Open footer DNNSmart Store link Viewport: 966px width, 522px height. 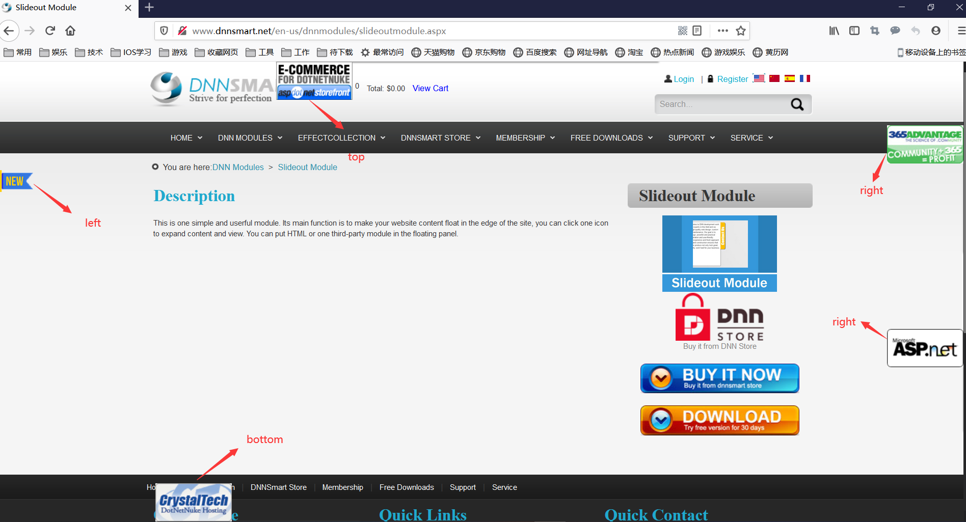(279, 487)
